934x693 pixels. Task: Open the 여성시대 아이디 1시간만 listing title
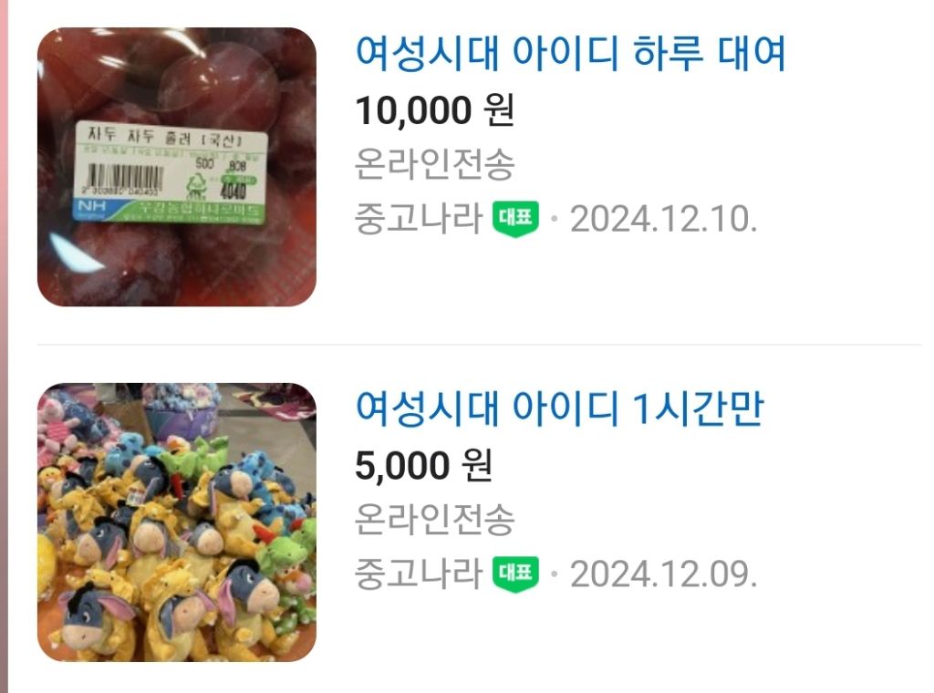tap(559, 409)
